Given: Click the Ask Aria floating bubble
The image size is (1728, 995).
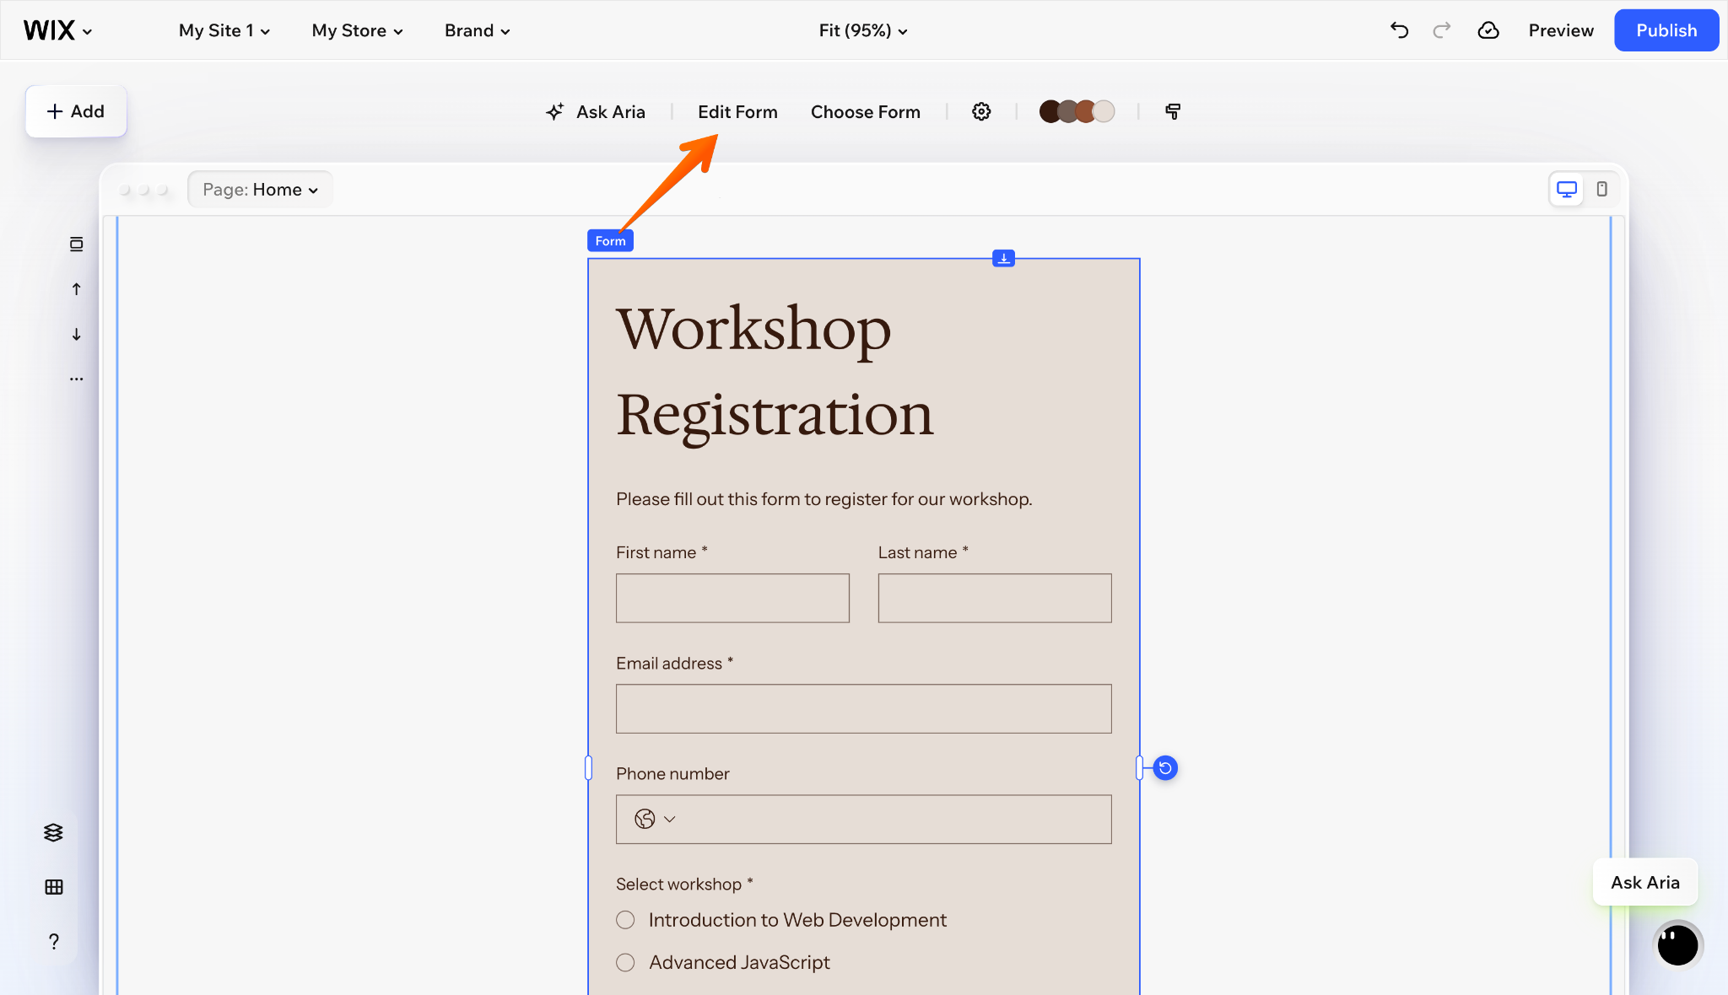Looking at the screenshot, I should (x=1645, y=882).
